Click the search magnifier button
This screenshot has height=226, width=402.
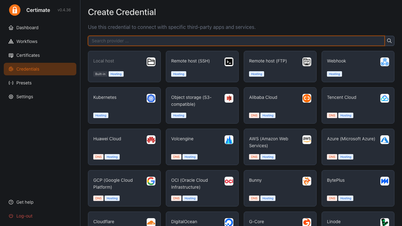coord(389,41)
